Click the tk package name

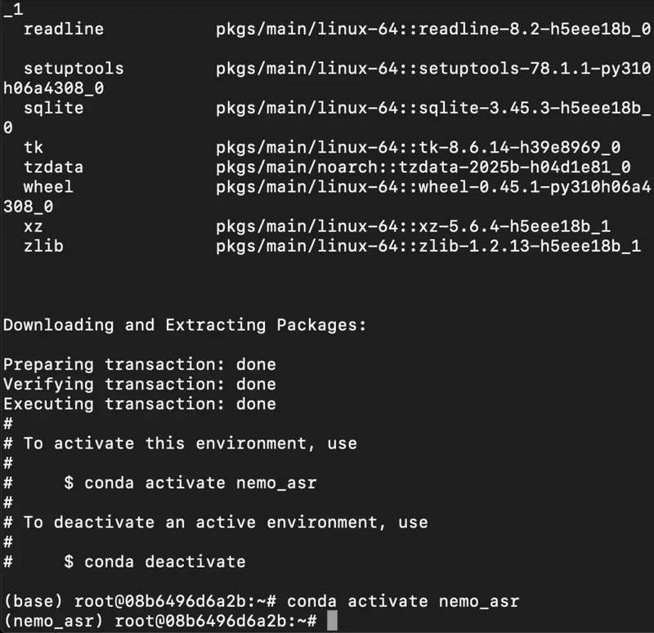click(34, 147)
